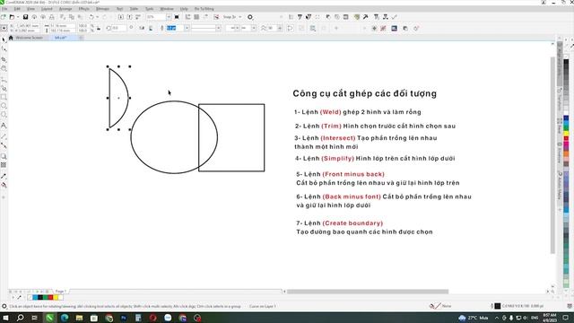Click the horizontal scrollbar thumb
The height and width of the screenshot is (323, 574).
point(368,292)
